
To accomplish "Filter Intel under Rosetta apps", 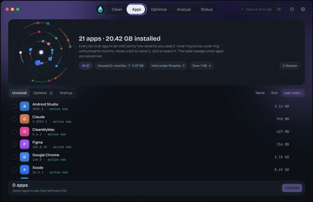I will [168, 66].
